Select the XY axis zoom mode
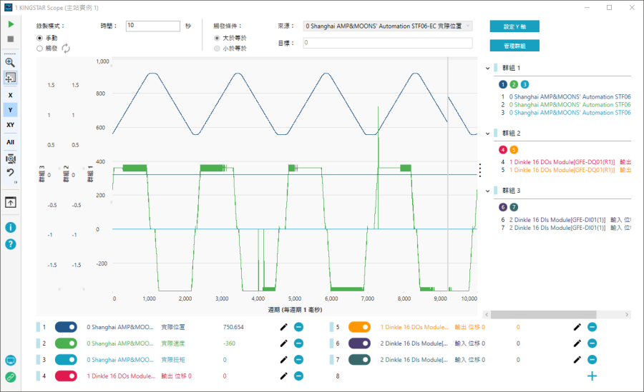This screenshot has height=392, width=644. (10, 125)
